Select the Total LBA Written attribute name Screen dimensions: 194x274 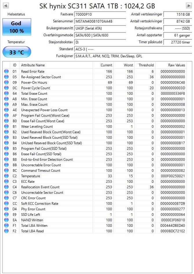34,226
